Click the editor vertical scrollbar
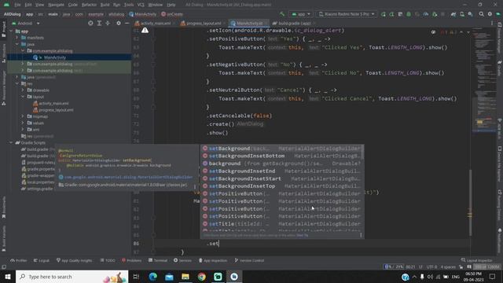 point(471,202)
